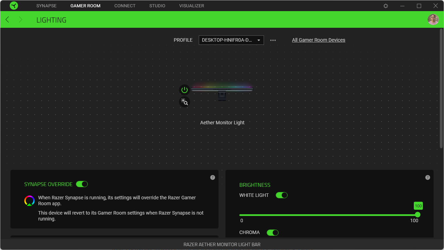The width and height of the screenshot is (444, 250).
Task: Click the Lighting page title
Action: coord(51,20)
